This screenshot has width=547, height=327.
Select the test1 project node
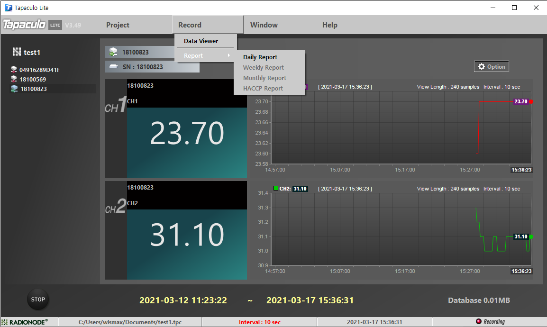click(32, 52)
